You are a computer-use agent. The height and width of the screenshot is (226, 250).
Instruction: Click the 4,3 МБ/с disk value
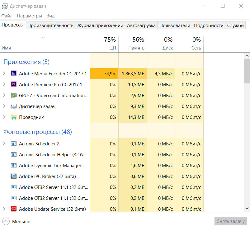pos(161,73)
